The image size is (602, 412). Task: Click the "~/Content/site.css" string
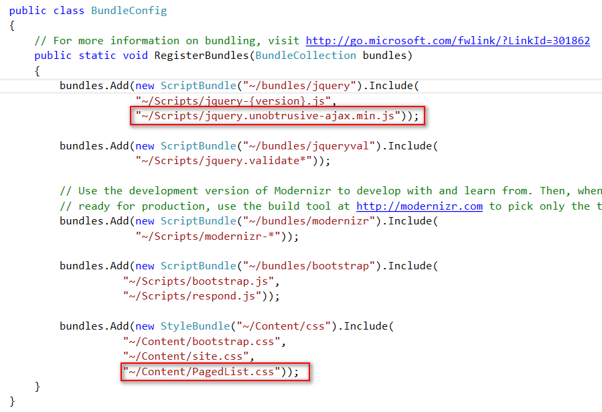pos(185,356)
